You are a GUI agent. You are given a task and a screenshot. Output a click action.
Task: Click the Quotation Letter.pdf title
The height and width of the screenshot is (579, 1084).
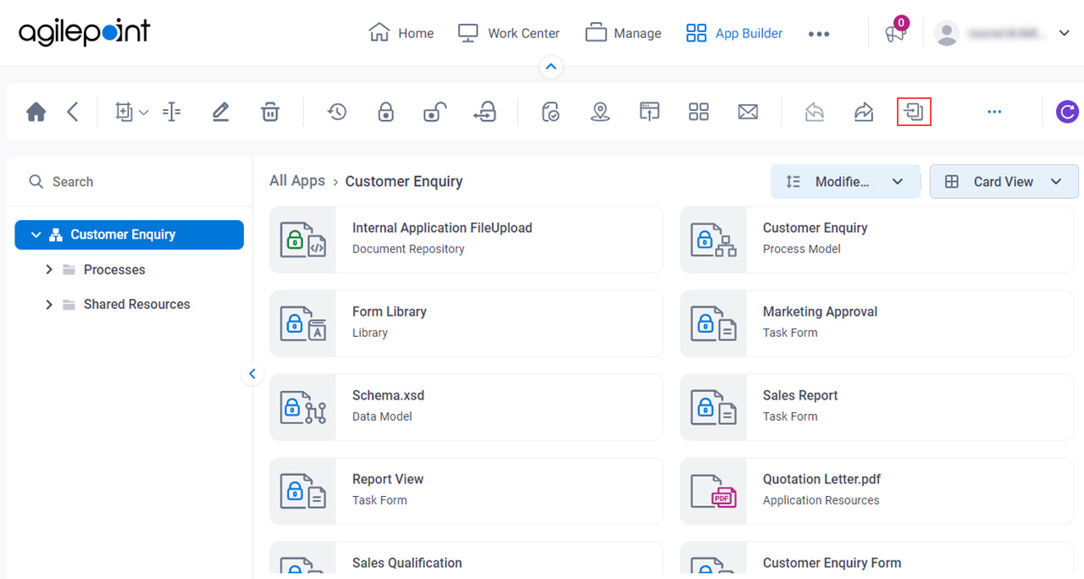point(821,479)
